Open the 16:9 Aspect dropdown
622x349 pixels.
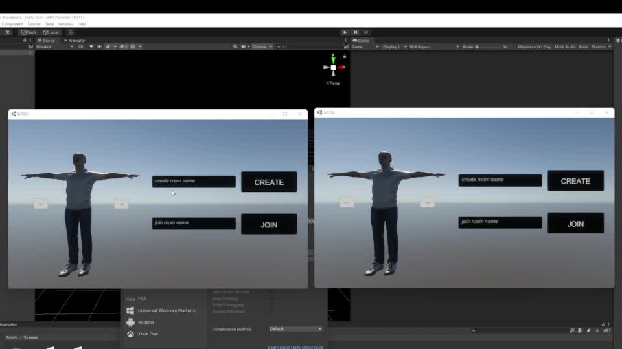434,47
